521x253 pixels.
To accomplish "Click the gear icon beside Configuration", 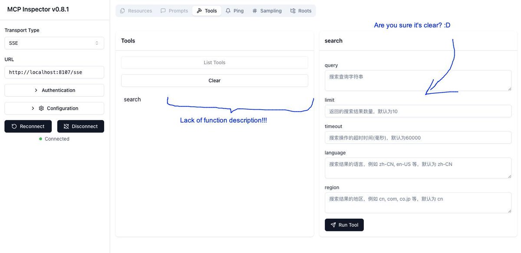I will [x=41, y=108].
